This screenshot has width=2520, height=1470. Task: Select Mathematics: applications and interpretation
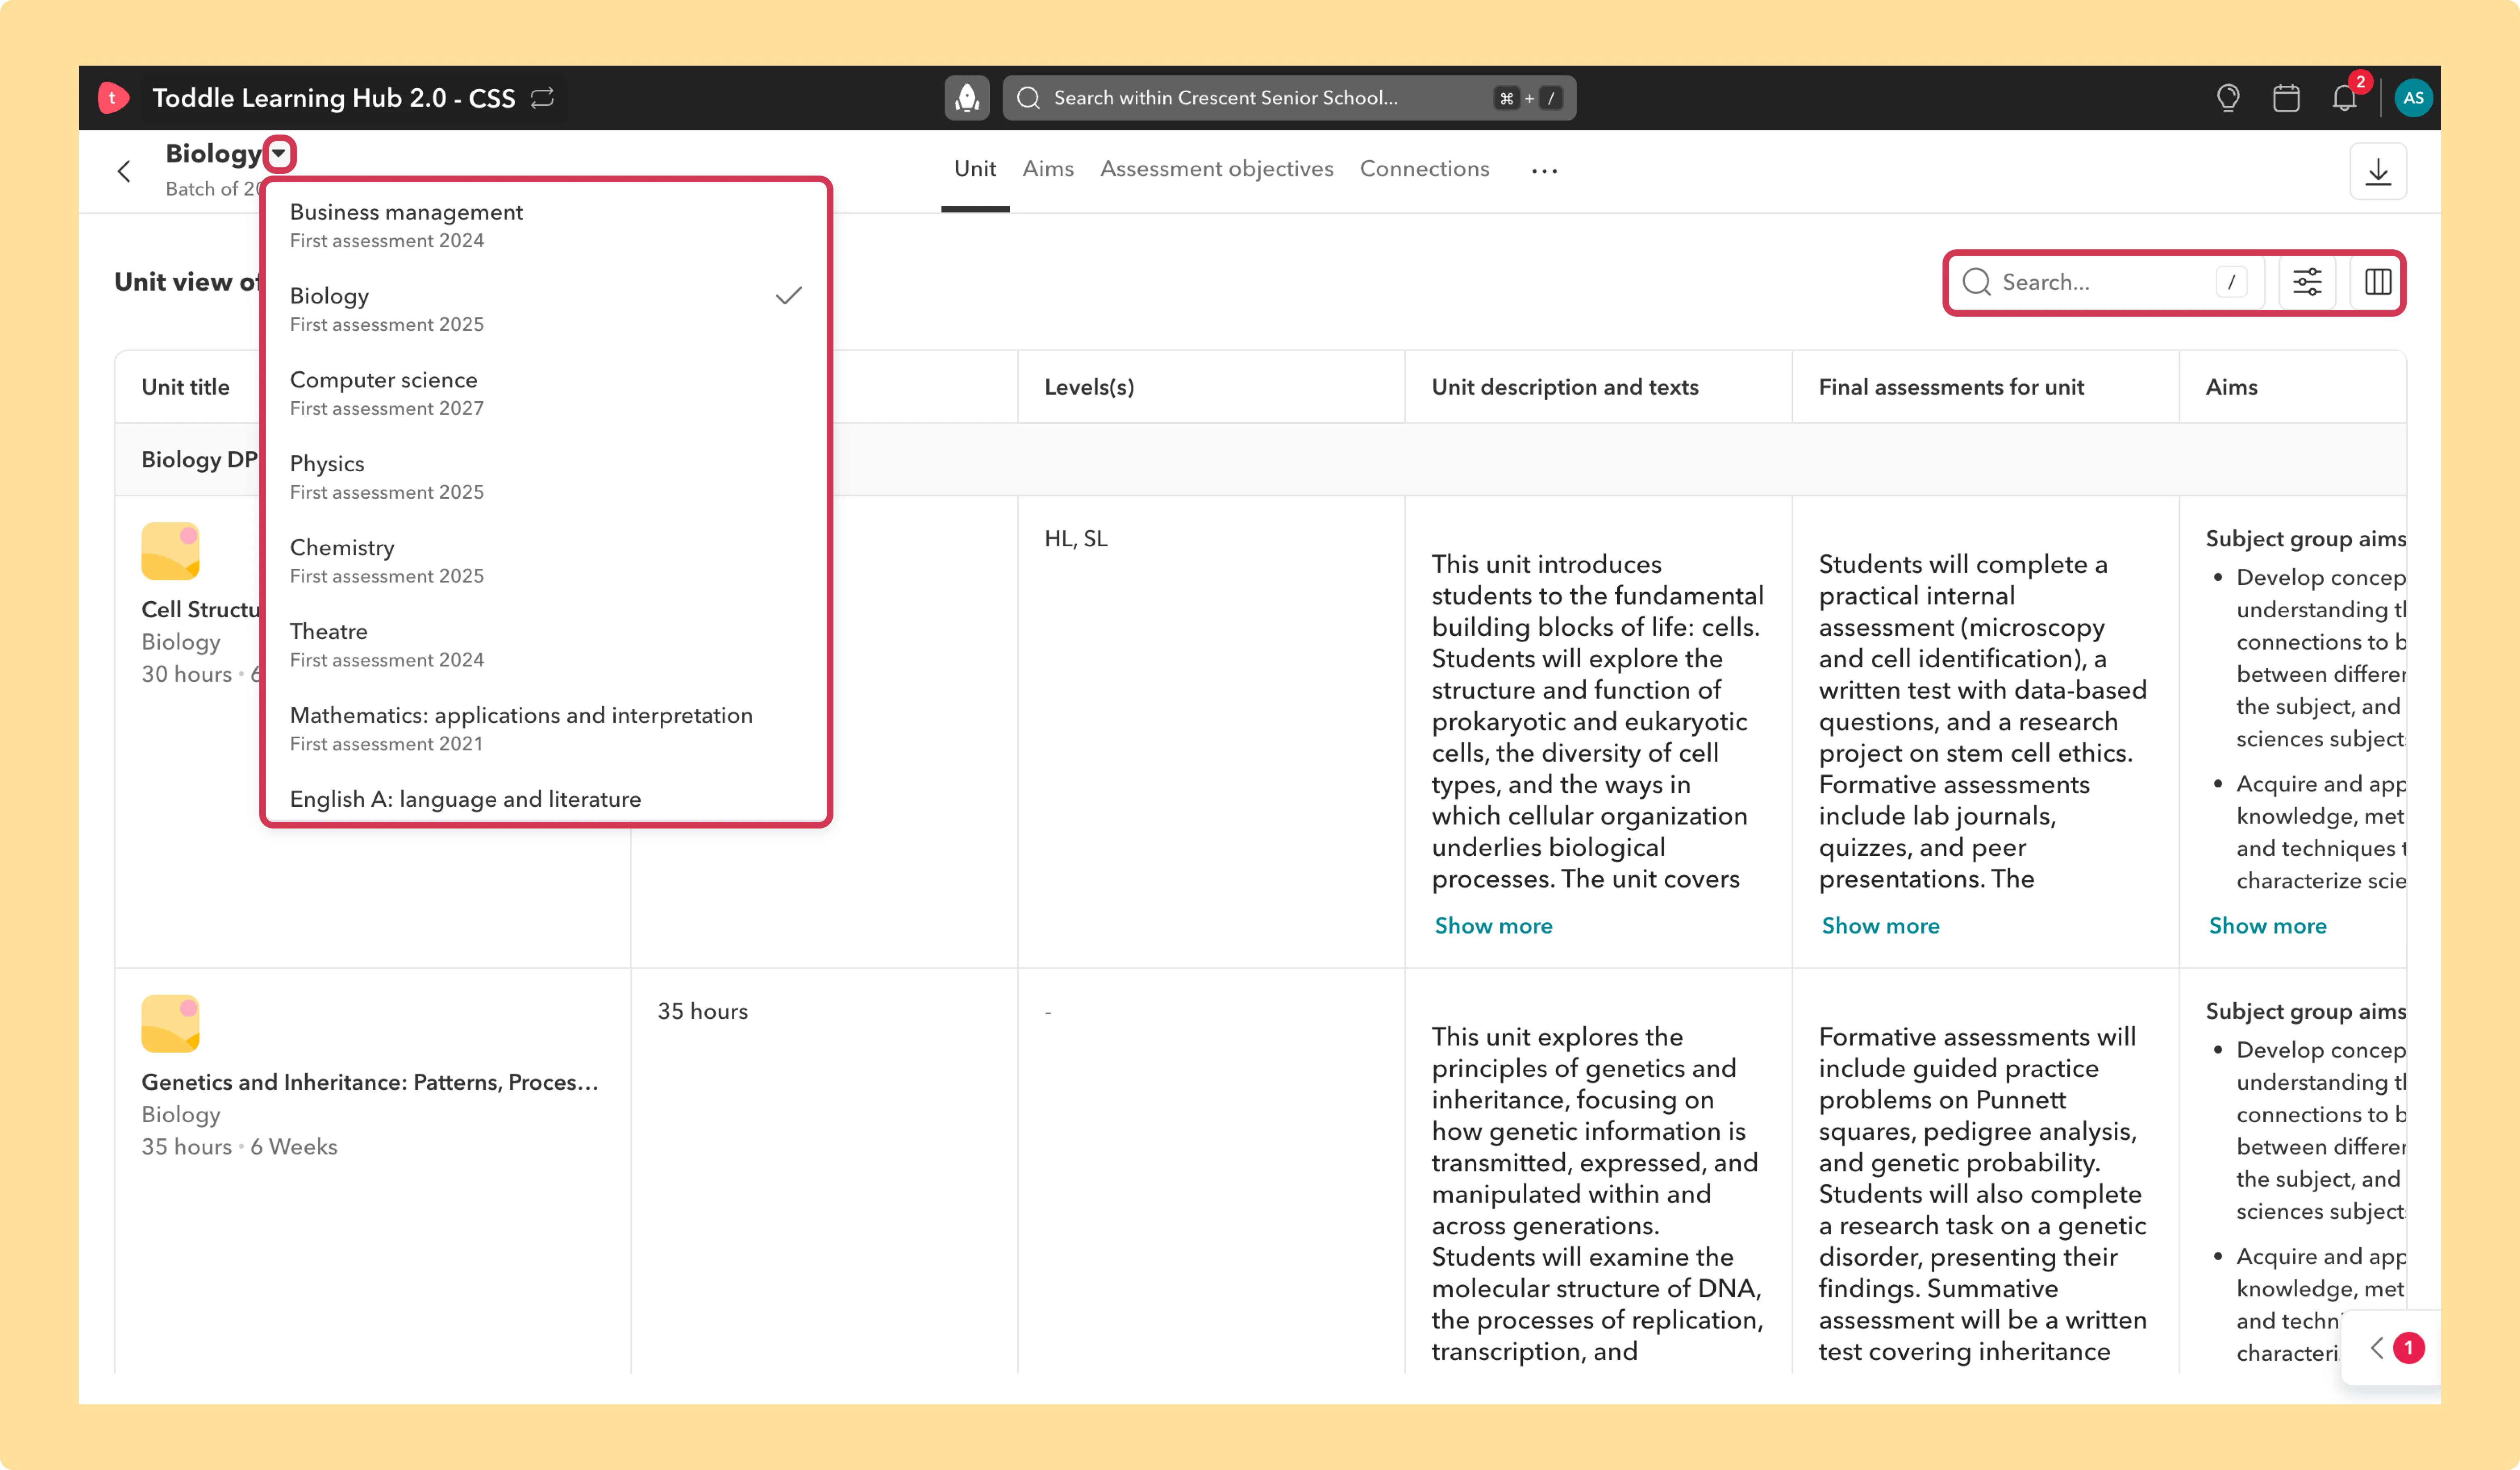coord(546,729)
